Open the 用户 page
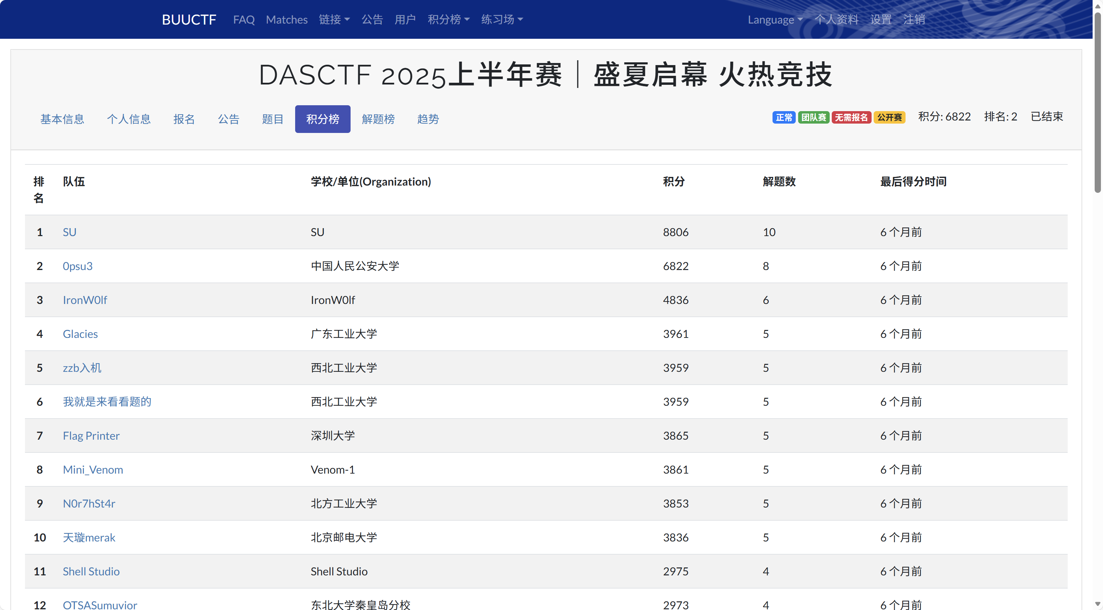This screenshot has height=610, width=1103. click(x=405, y=19)
